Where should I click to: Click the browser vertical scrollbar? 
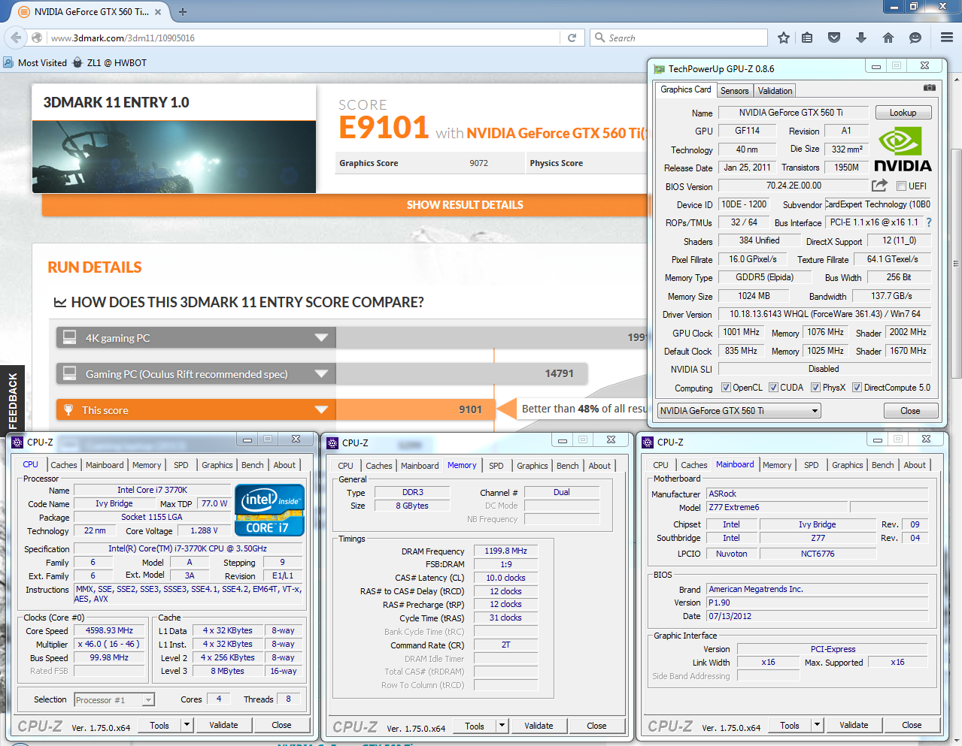[956, 263]
